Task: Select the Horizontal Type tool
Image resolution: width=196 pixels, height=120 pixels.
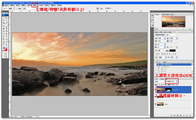Action: pos(7,37)
